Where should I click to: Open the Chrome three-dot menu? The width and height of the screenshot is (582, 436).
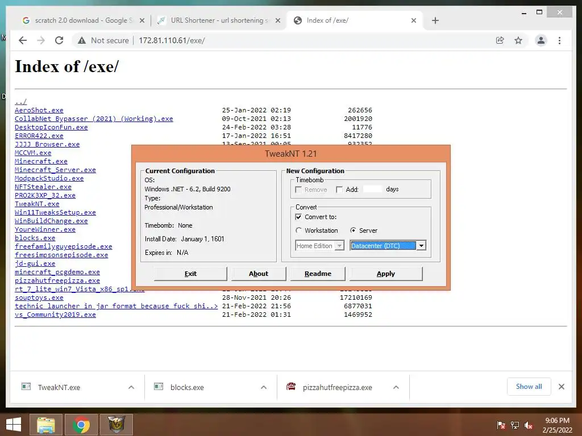coord(559,40)
